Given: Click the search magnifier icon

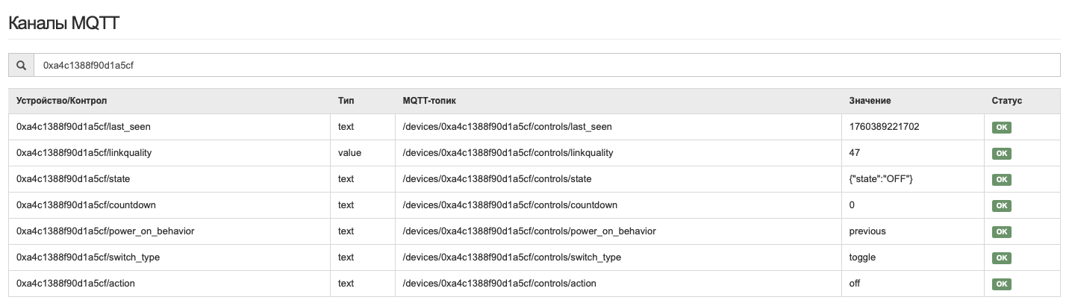Looking at the screenshot, I should (21, 65).
